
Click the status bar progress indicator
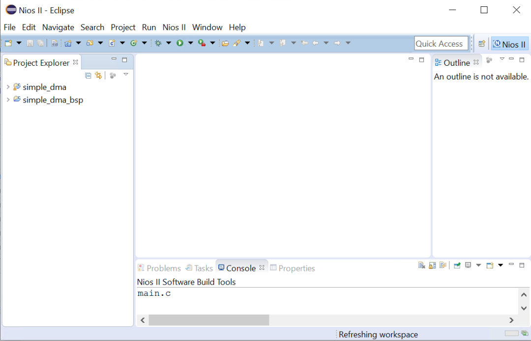tap(511, 334)
